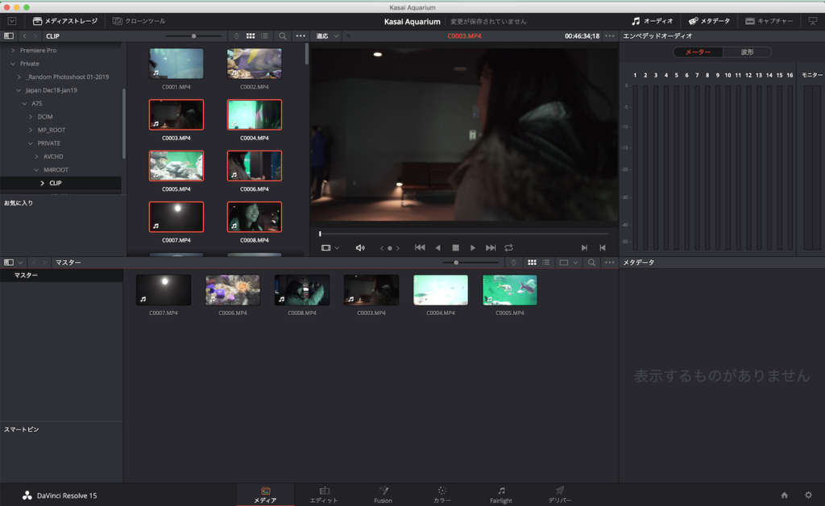The height and width of the screenshot is (506, 825).
Task: Open the project manager home icon
Action: click(785, 495)
